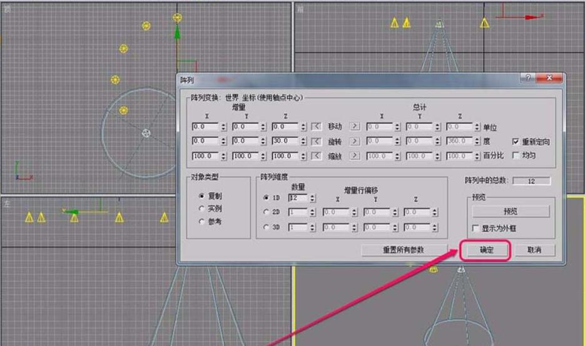Click the incremental Rotate X input field
The image size is (585, 346).
tap(205, 141)
